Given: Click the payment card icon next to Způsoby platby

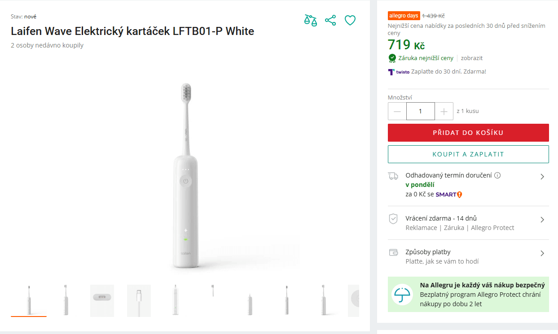Looking at the screenshot, I should coord(393,252).
